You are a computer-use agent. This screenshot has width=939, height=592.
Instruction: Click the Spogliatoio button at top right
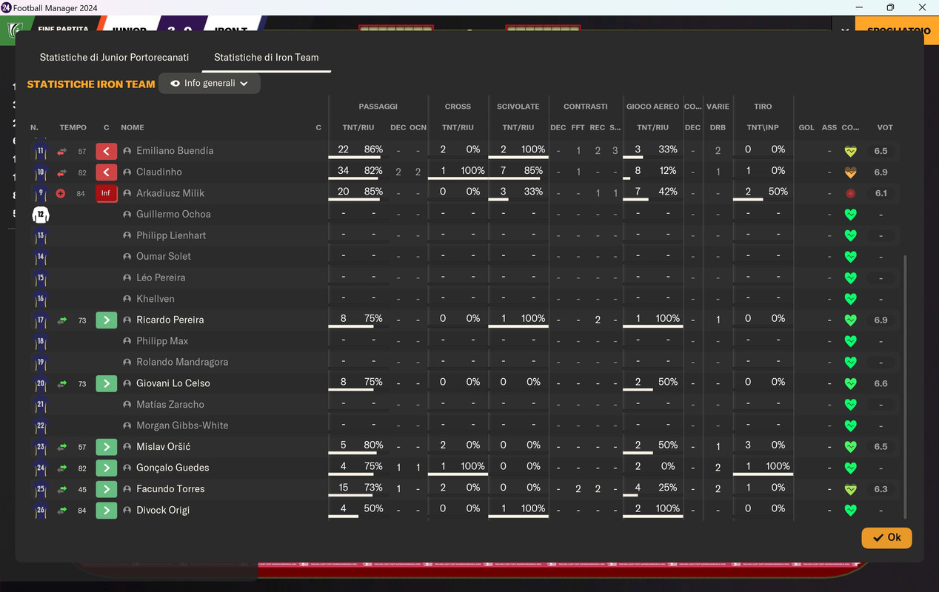[897, 30]
